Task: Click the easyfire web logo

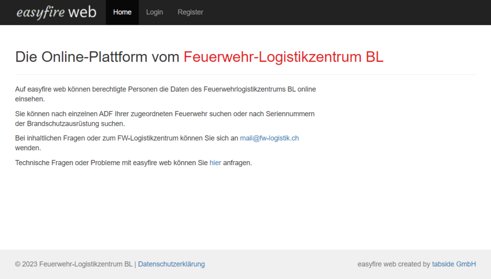Action: click(x=57, y=12)
